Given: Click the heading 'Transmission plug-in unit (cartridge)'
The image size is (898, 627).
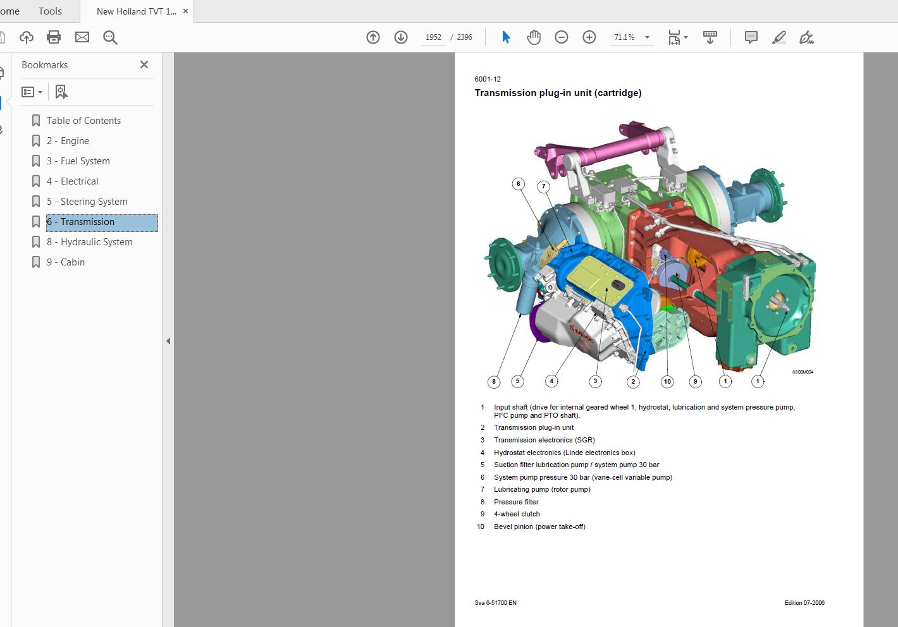Looking at the screenshot, I should 558,93.
